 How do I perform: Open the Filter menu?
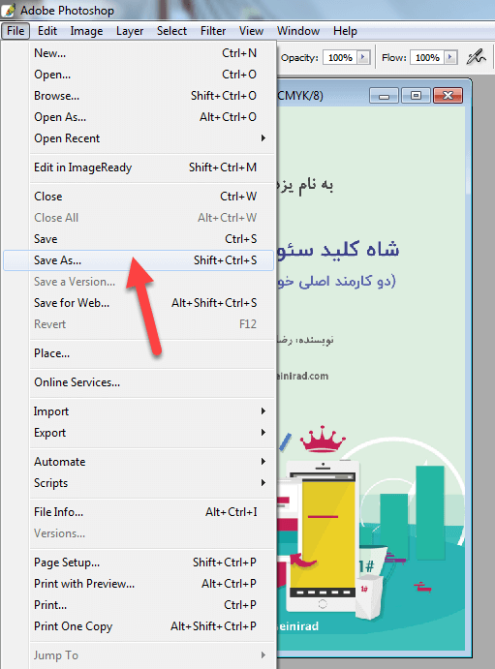pyautogui.click(x=213, y=31)
